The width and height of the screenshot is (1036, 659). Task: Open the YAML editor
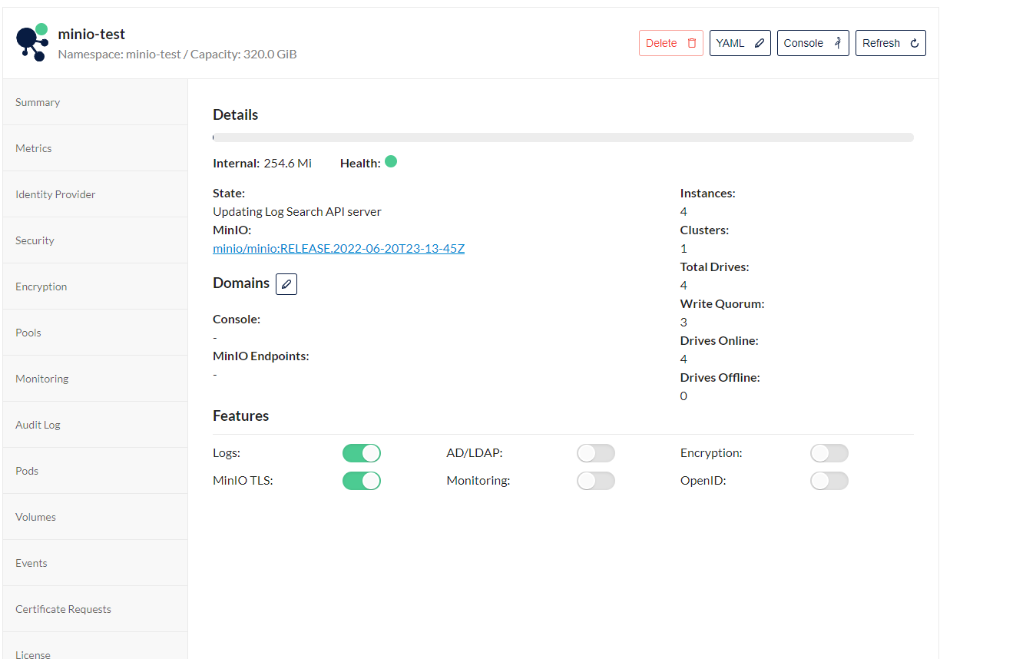tap(740, 43)
